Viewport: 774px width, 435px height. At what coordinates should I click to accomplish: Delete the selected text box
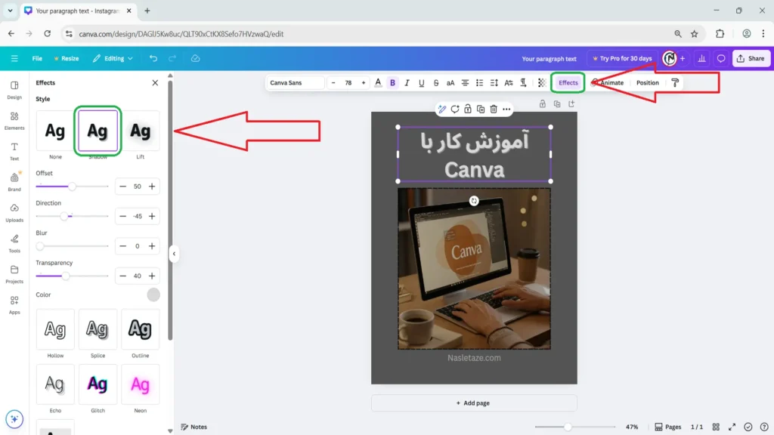click(494, 109)
